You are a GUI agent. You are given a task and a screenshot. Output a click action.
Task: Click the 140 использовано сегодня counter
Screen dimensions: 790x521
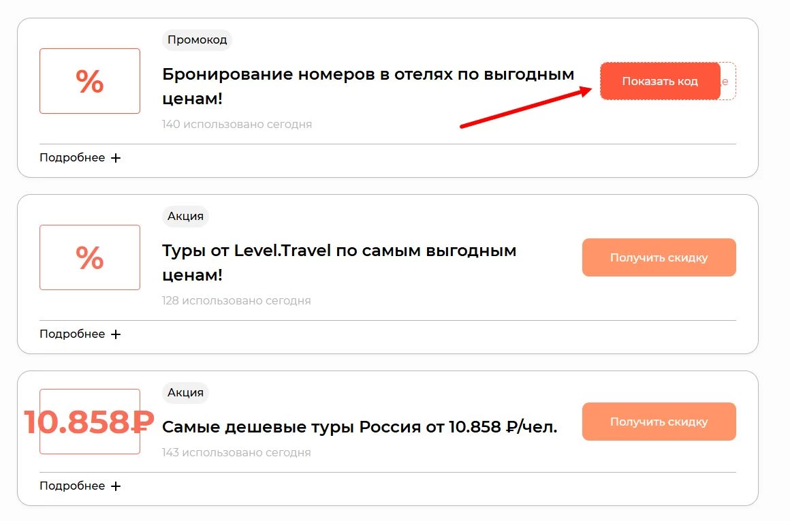[x=236, y=124]
